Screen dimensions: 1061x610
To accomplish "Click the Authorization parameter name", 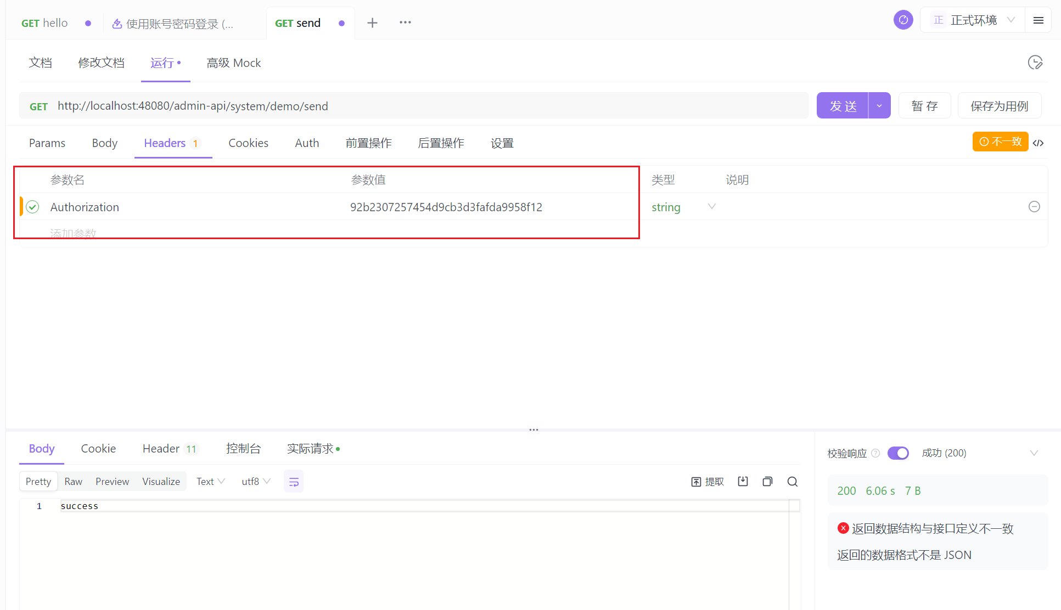I will [85, 207].
